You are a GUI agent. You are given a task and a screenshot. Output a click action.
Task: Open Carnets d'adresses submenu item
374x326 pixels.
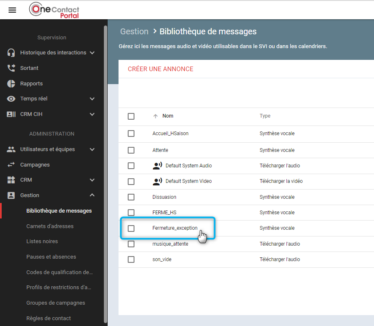coord(50,226)
